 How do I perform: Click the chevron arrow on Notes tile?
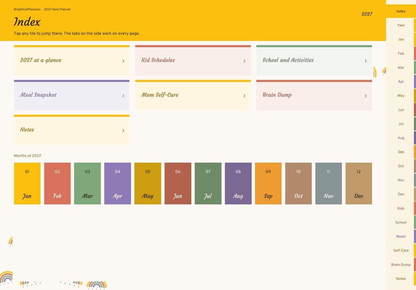(123, 131)
